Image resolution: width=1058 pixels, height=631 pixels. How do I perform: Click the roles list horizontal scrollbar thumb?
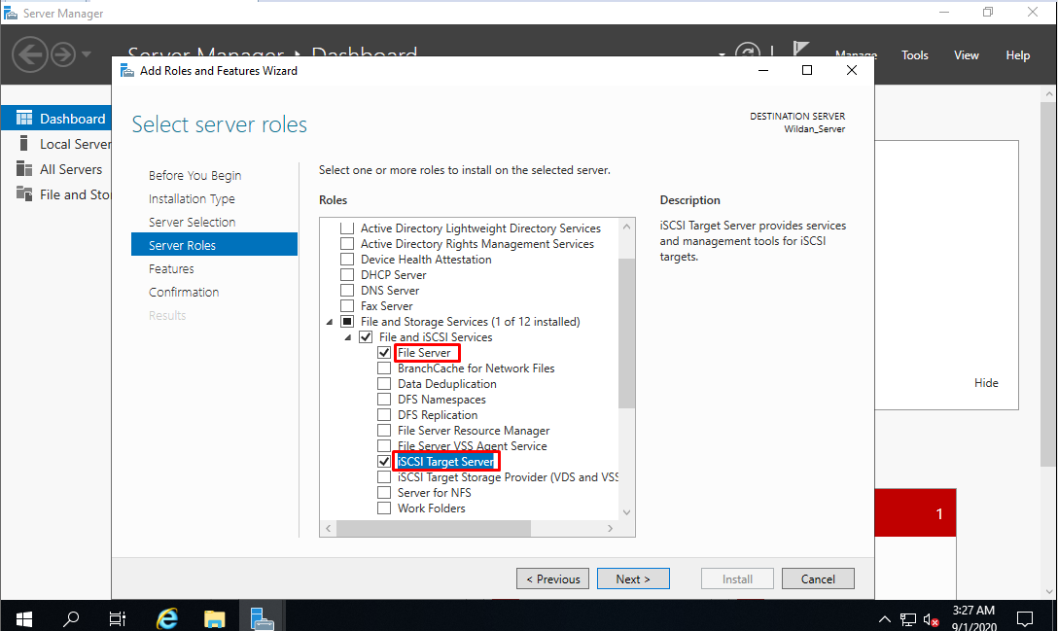[x=434, y=528]
